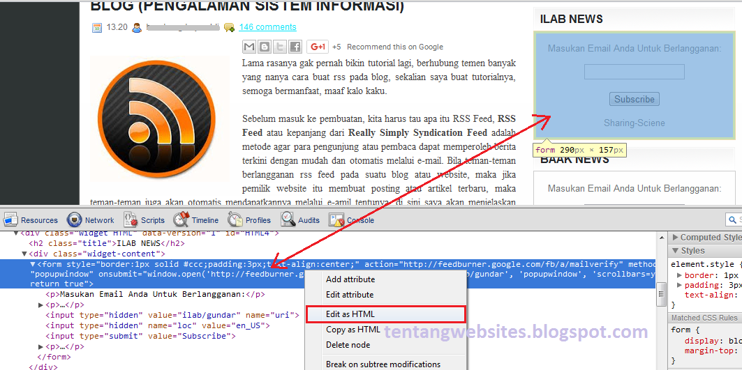Click the Matched CSS Rules header
The image size is (742, 370).
[704, 318]
